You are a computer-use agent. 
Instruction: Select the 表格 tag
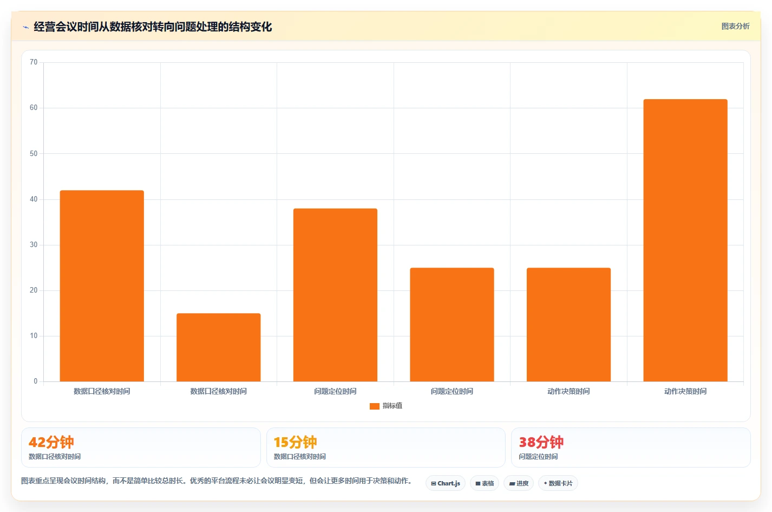pyautogui.click(x=485, y=483)
